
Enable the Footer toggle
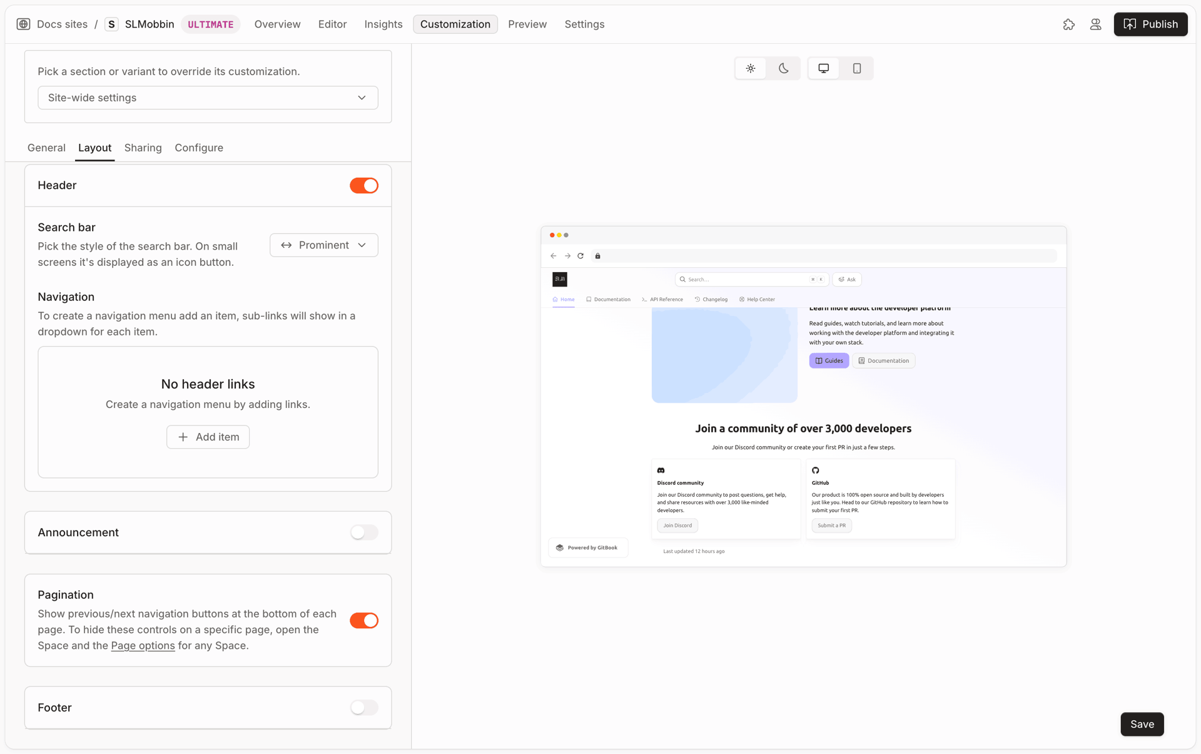tap(364, 708)
